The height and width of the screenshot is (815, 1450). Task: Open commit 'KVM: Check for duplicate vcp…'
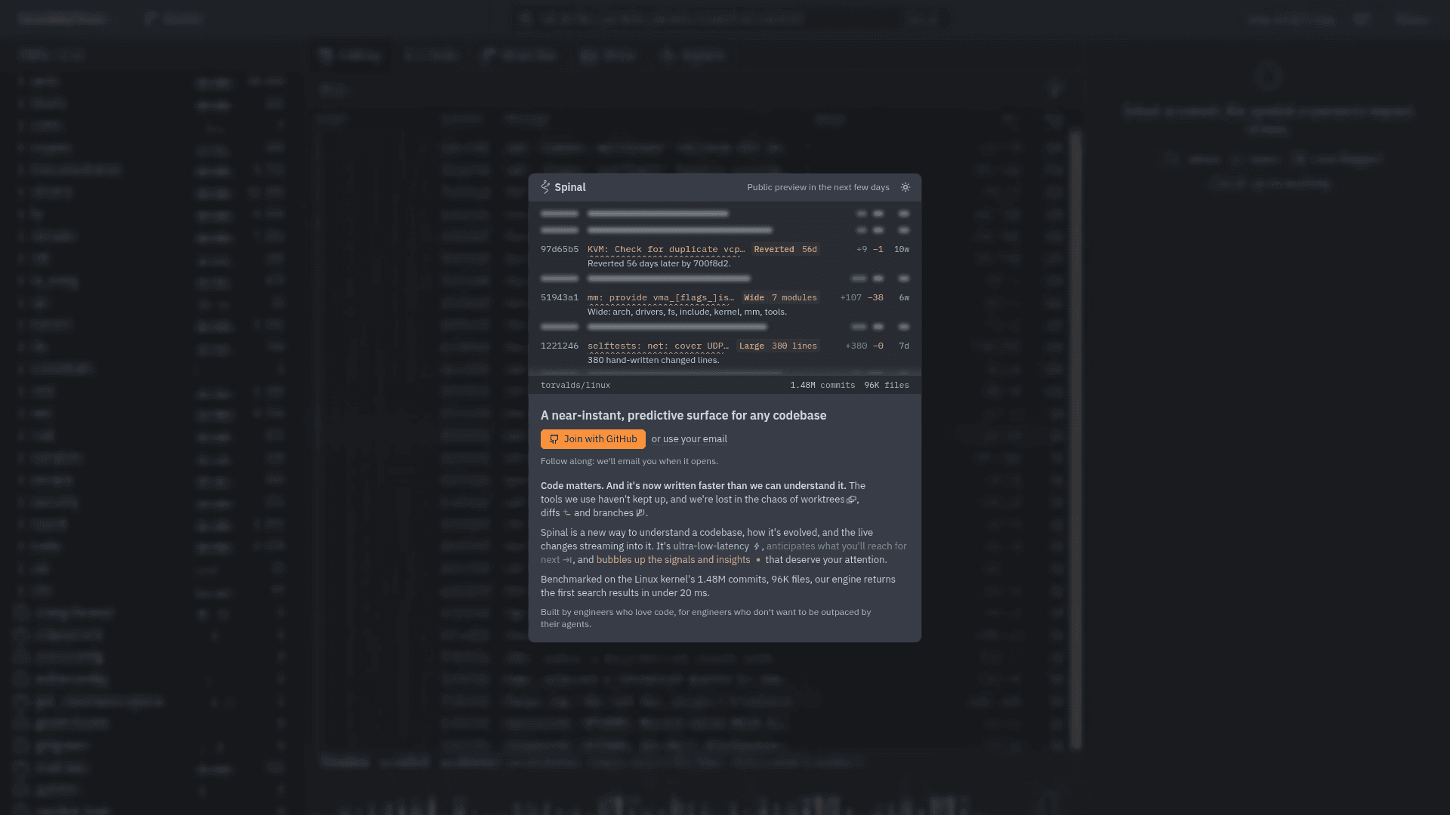tap(666, 249)
